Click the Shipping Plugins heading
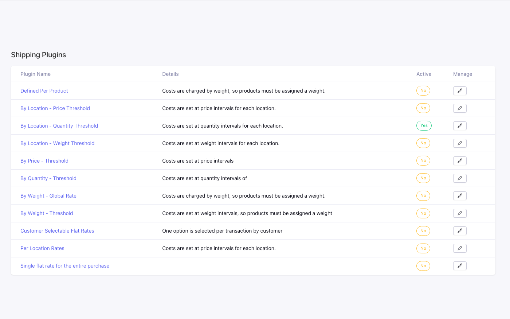 (x=39, y=55)
